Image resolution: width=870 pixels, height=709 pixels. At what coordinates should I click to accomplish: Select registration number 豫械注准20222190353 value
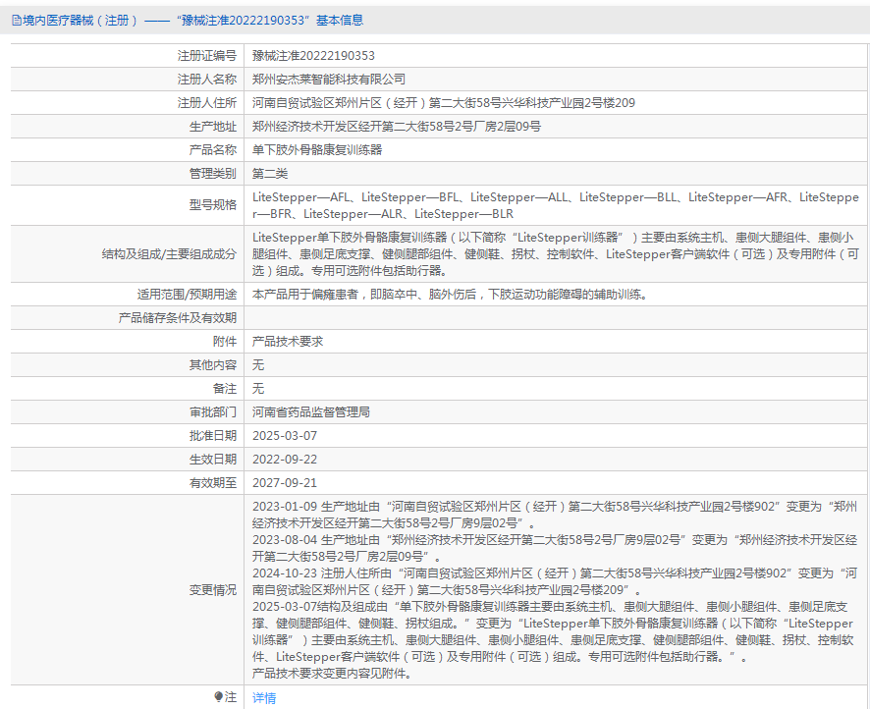(313, 55)
